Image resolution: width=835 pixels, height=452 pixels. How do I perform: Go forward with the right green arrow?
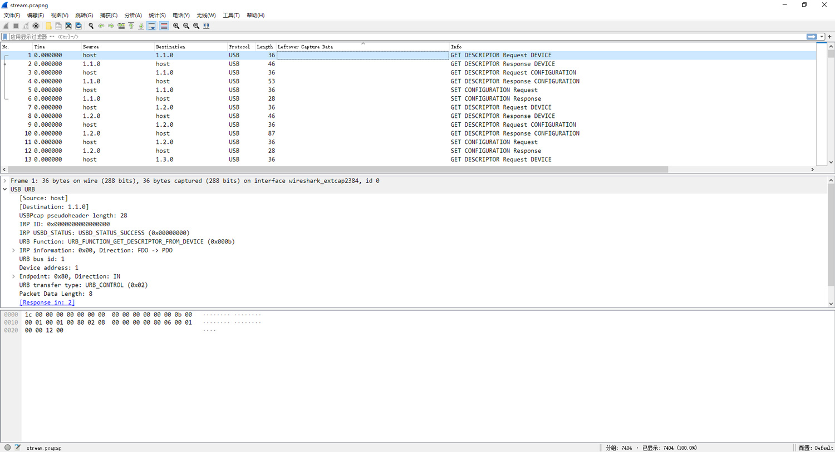tap(111, 26)
